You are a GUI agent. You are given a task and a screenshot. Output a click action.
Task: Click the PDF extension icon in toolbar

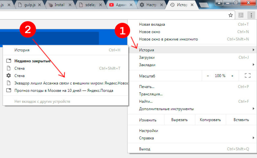[241, 15]
